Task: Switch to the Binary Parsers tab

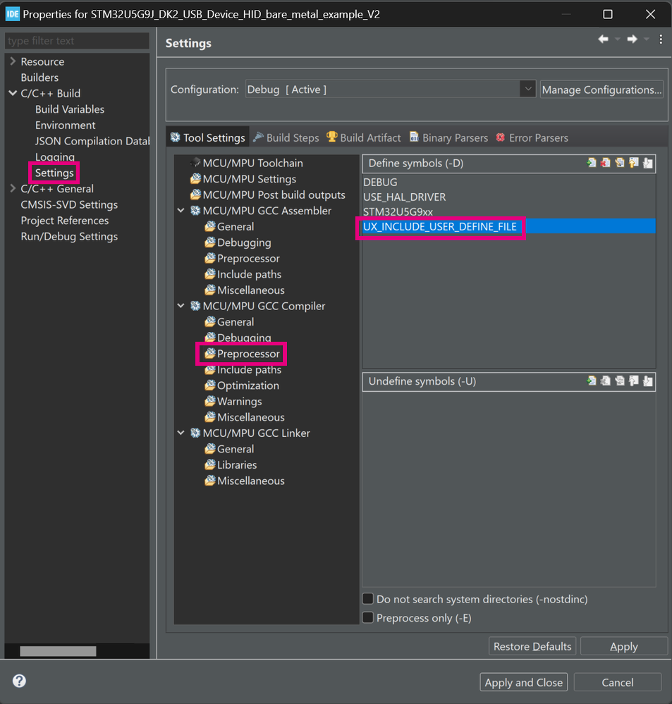Action: pyautogui.click(x=448, y=137)
